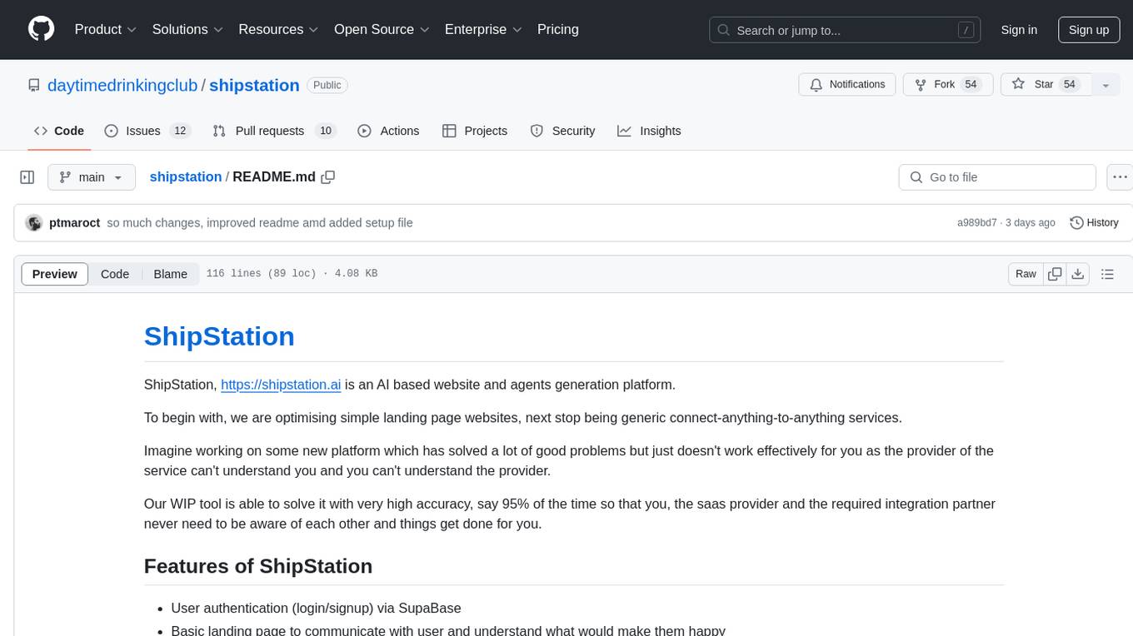Open the Pricing page
The image size is (1133, 636).
[558, 29]
